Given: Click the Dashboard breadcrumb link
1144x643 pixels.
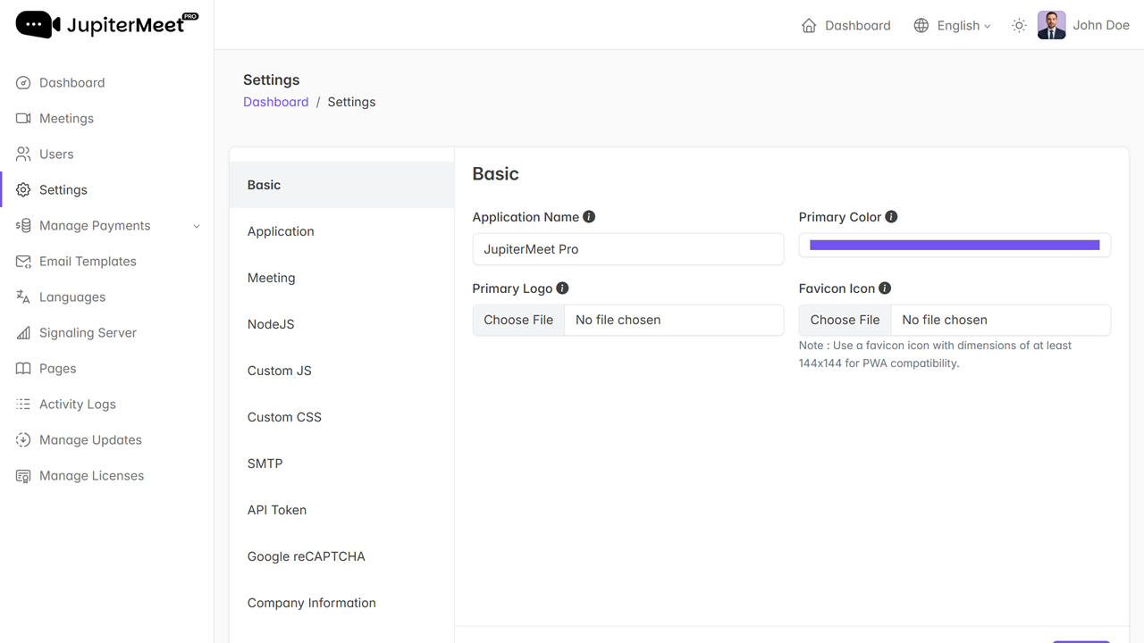Looking at the screenshot, I should 275,102.
